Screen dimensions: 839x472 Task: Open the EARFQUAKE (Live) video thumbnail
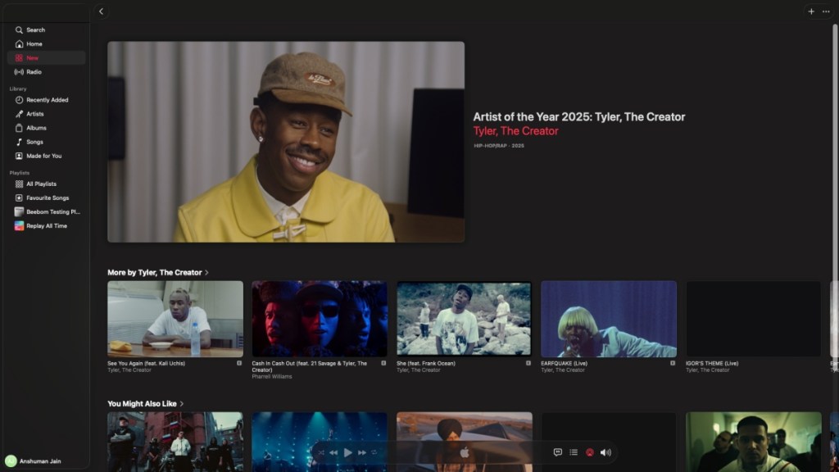coord(608,318)
